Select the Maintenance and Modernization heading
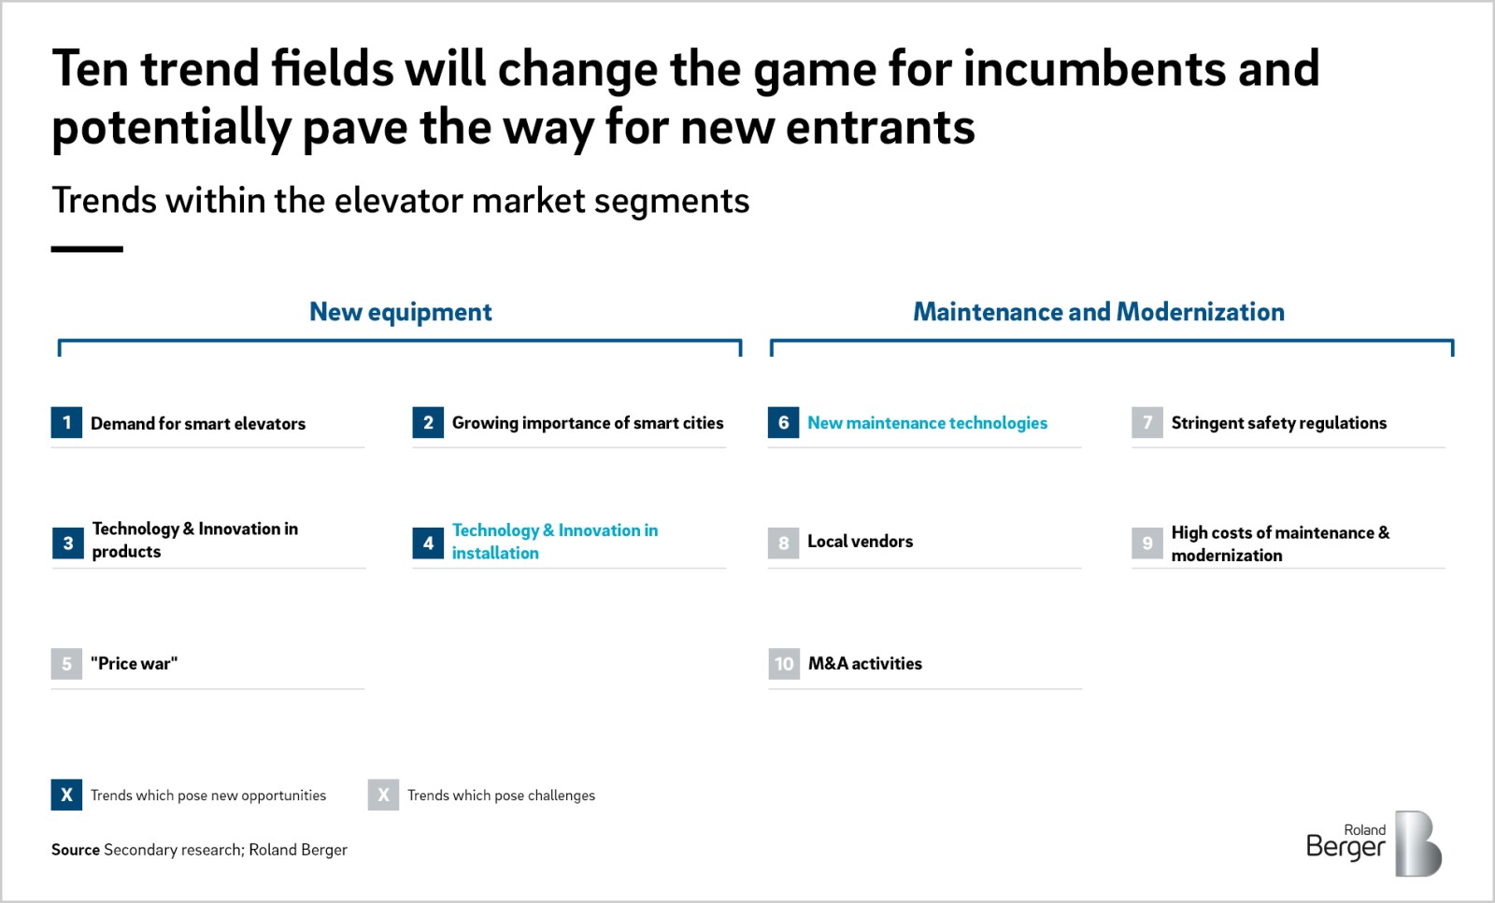Image resolution: width=1495 pixels, height=903 pixels. point(1099,312)
